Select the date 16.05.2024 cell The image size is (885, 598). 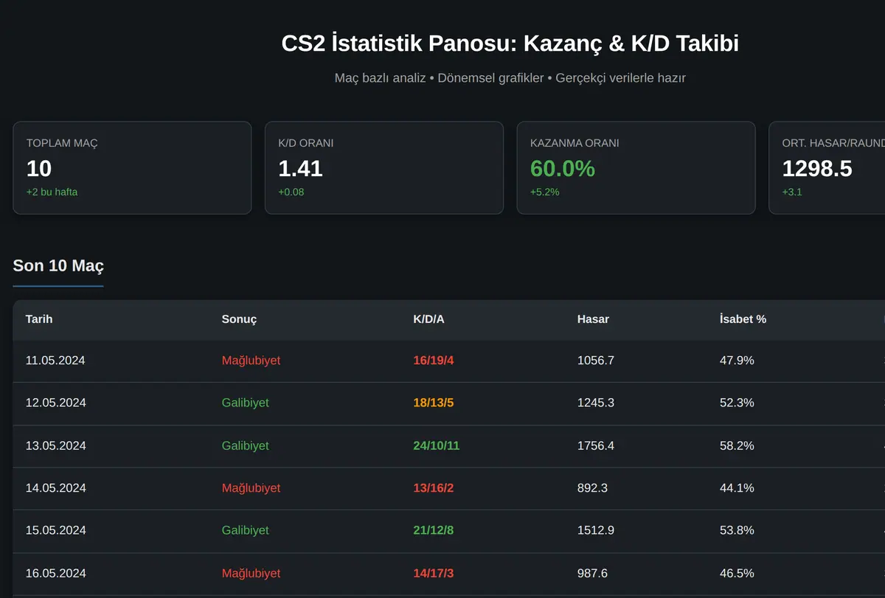coord(55,573)
